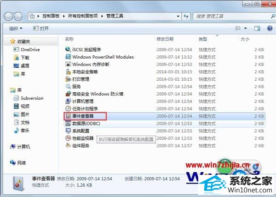This screenshot has width=276, height=197.
Task: Select the 组件服务 icon
Action: 68,145
